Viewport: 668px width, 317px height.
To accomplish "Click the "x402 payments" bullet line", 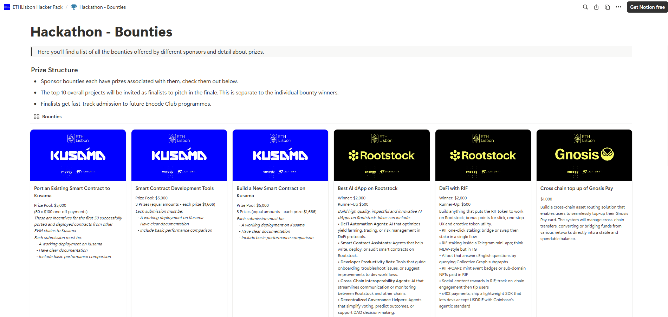I will (x=480, y=300).
